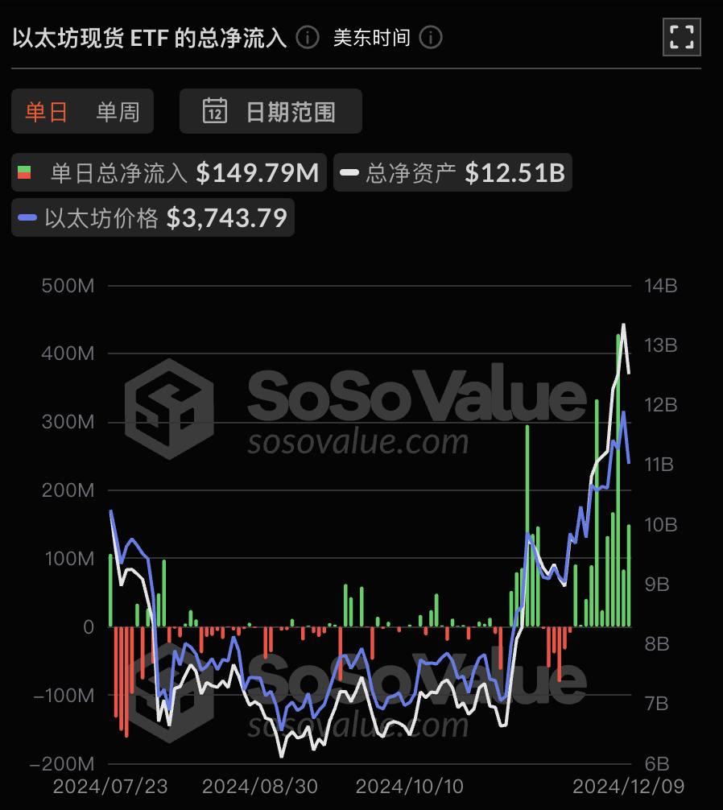The height and width of the screenshot is (810, 723).
Task: Click the 7B right axis label
Action: click(x=656, y=704)
